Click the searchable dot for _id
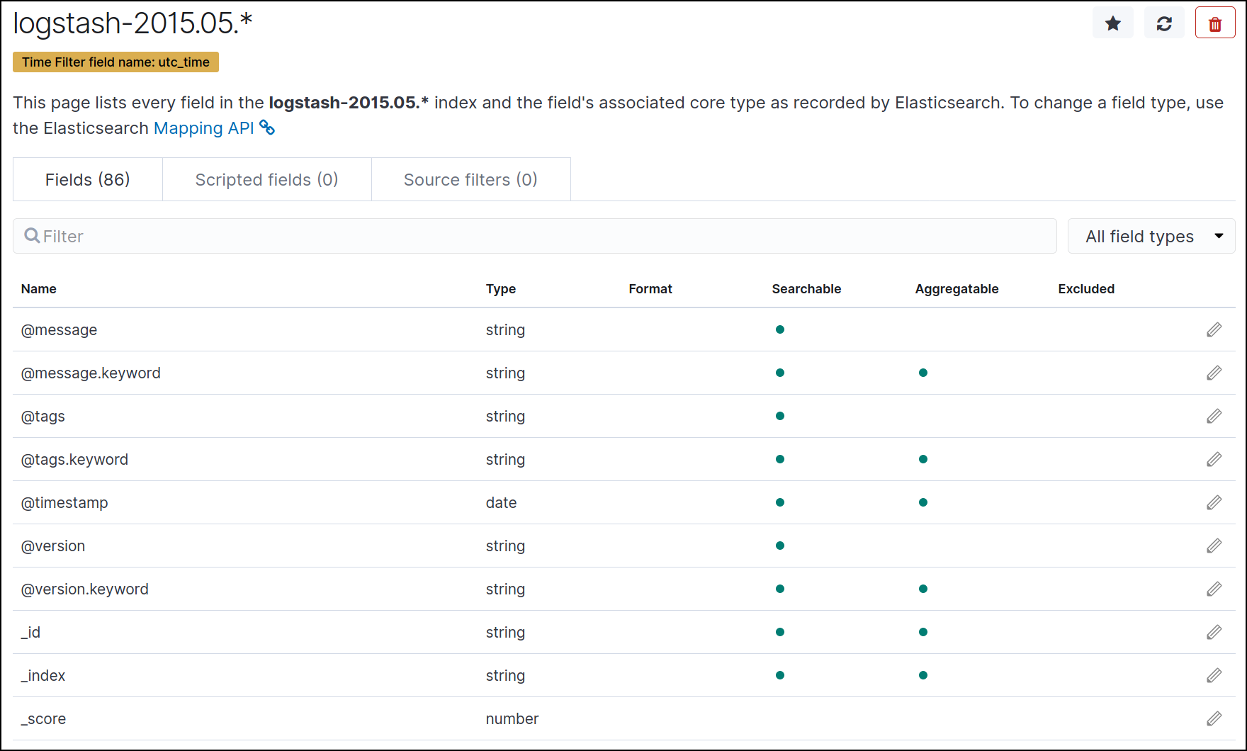This screenshot has height=751, width=1247. pos(780,632)
